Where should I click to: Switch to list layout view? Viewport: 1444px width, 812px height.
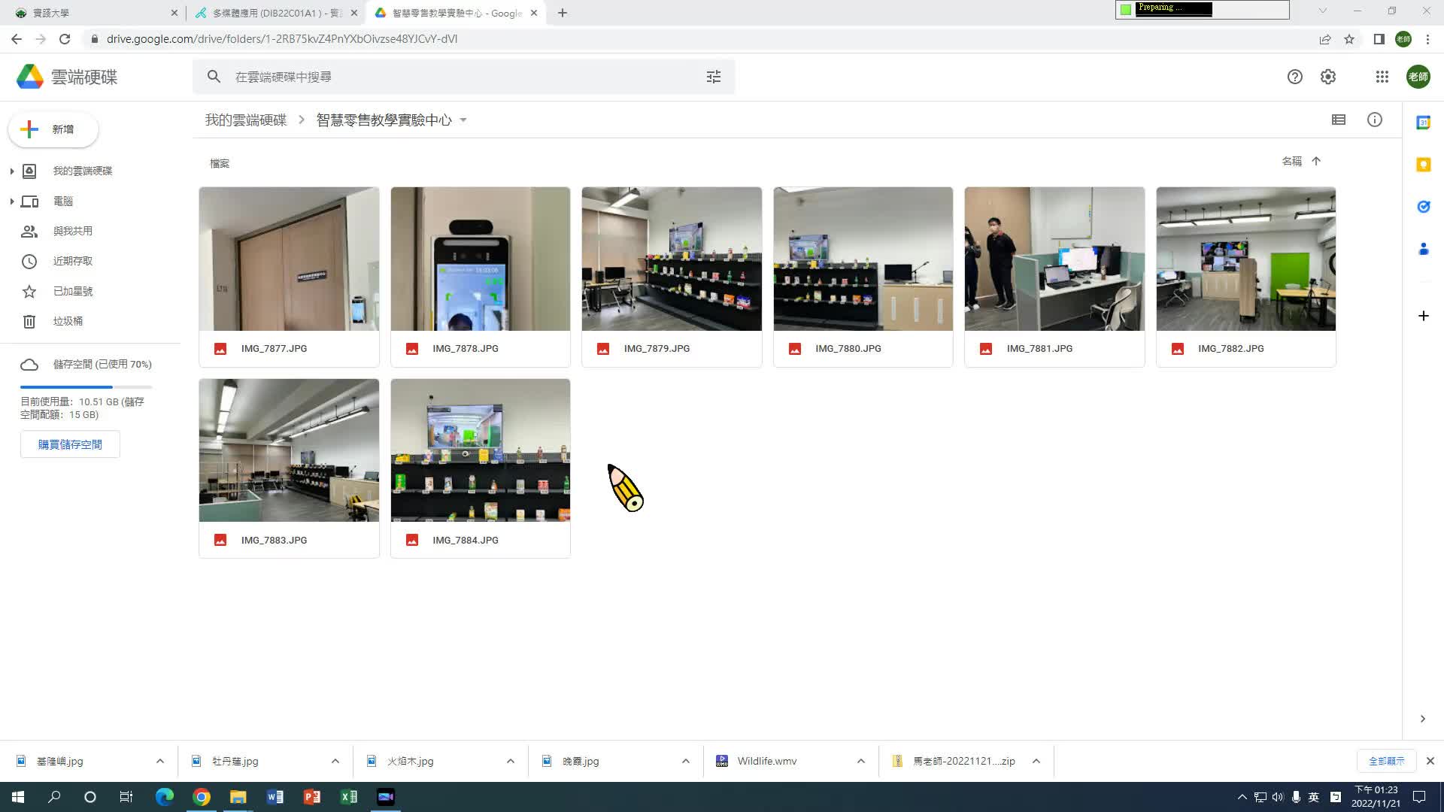(x=1339, y=120)
